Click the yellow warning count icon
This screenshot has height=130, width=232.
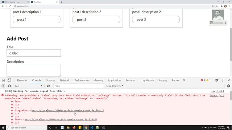pos(207,80)
